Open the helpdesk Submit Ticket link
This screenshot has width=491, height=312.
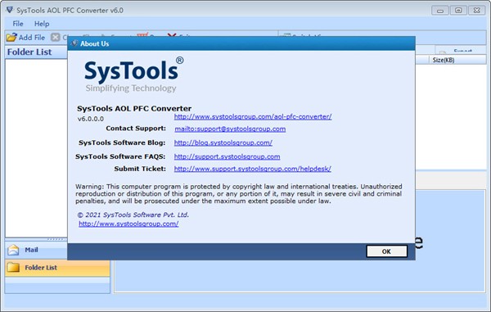coord(252,169)
